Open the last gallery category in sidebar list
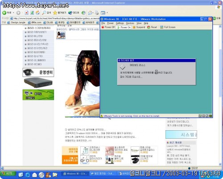Image resolution: width=223 pixels, height=179 pixels. pyautogui.click(x=34, y=64)
